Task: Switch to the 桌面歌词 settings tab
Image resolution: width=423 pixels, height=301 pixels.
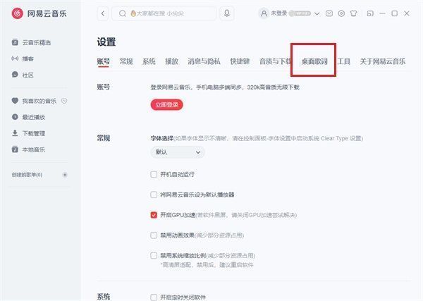Action: click(314, 61)
